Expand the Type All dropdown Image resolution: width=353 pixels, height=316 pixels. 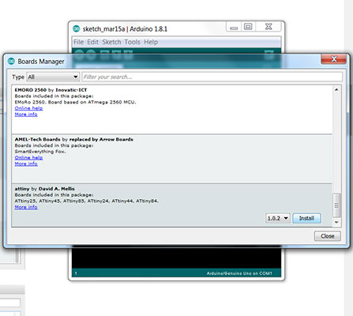[x=53, y=77]
